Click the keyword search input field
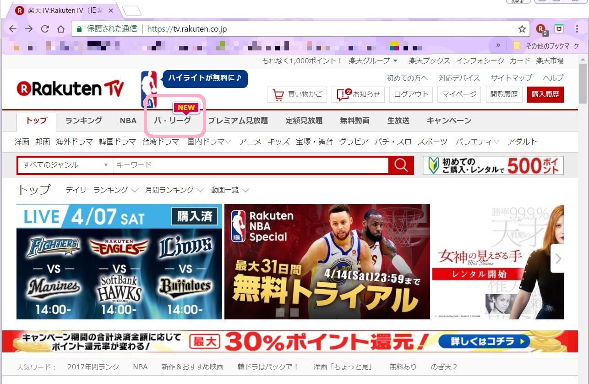Screen dimensions: 589x384 pyautogui.click(x=251, y=165)
